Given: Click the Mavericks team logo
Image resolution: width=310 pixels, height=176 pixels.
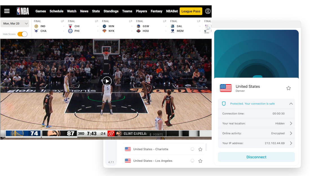Looking at the screenshot, I should 172,26.
